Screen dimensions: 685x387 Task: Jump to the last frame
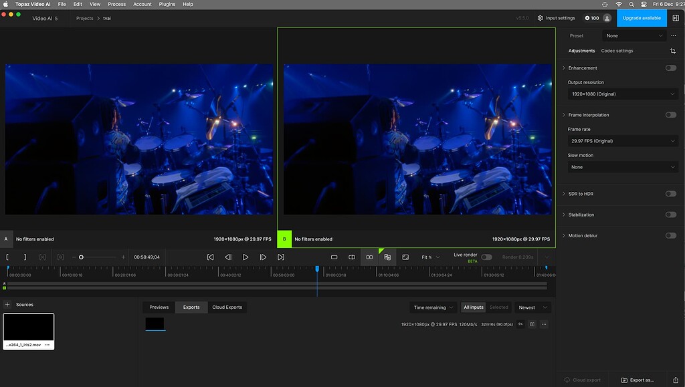coord(281,257)
